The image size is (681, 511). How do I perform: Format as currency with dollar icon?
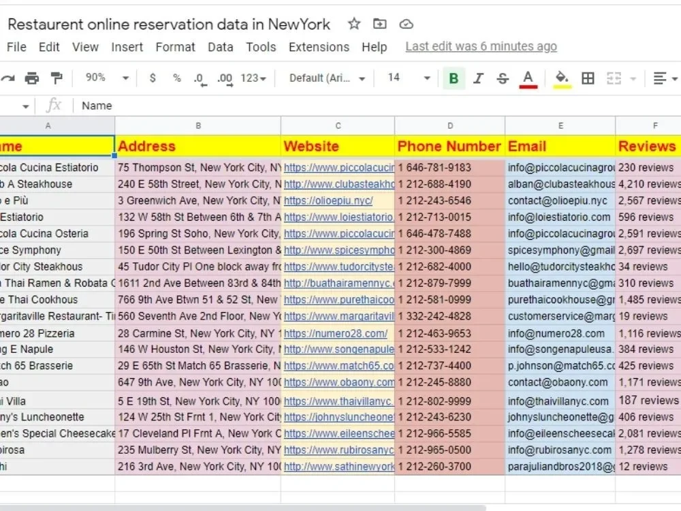point(153,78)
